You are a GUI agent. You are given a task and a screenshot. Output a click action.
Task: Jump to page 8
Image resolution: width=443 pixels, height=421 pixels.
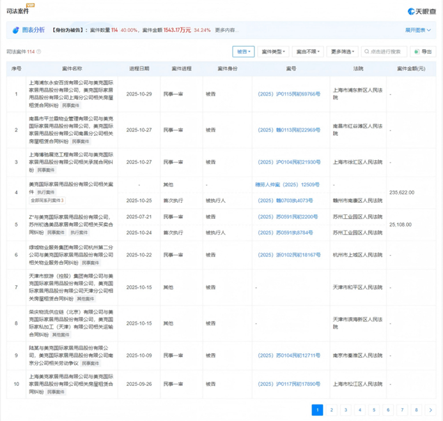click(x=416, y=410)
